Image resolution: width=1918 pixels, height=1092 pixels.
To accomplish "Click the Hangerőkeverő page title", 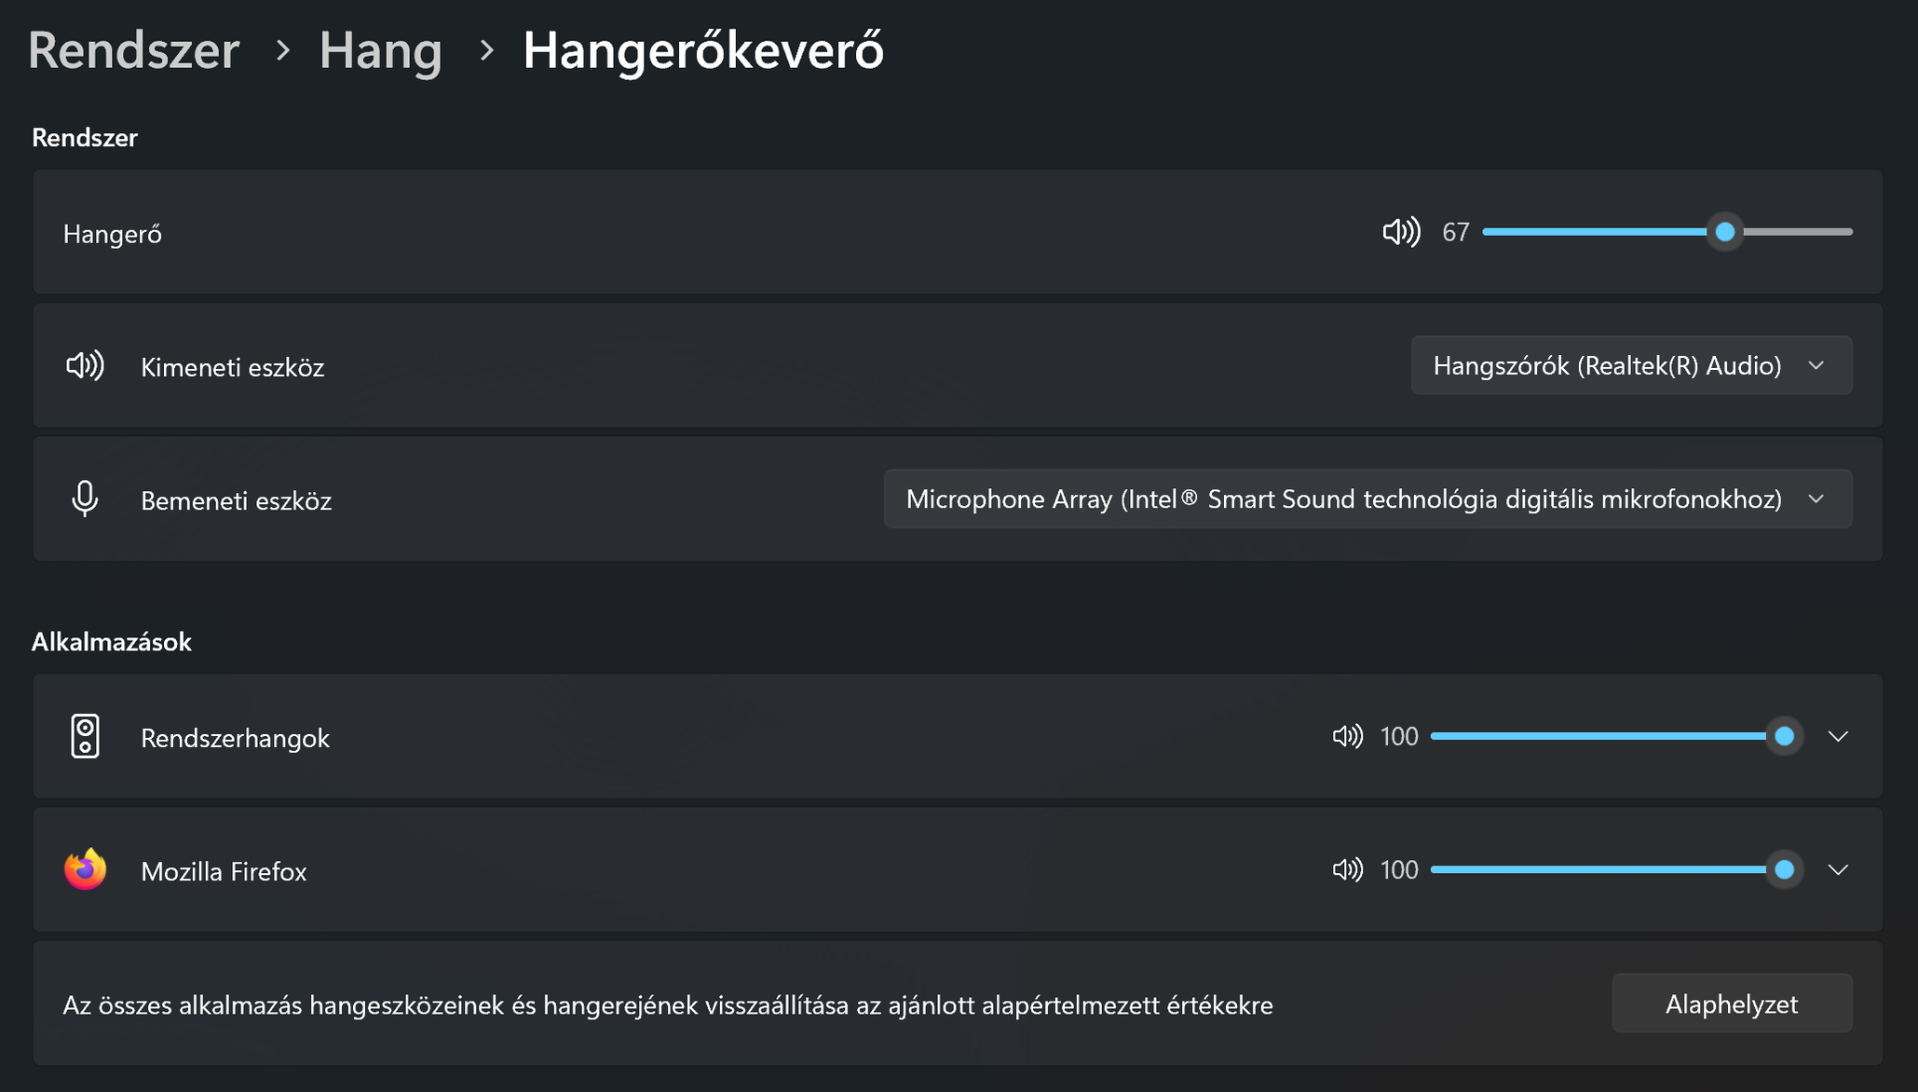I will [x=703, y=50].
